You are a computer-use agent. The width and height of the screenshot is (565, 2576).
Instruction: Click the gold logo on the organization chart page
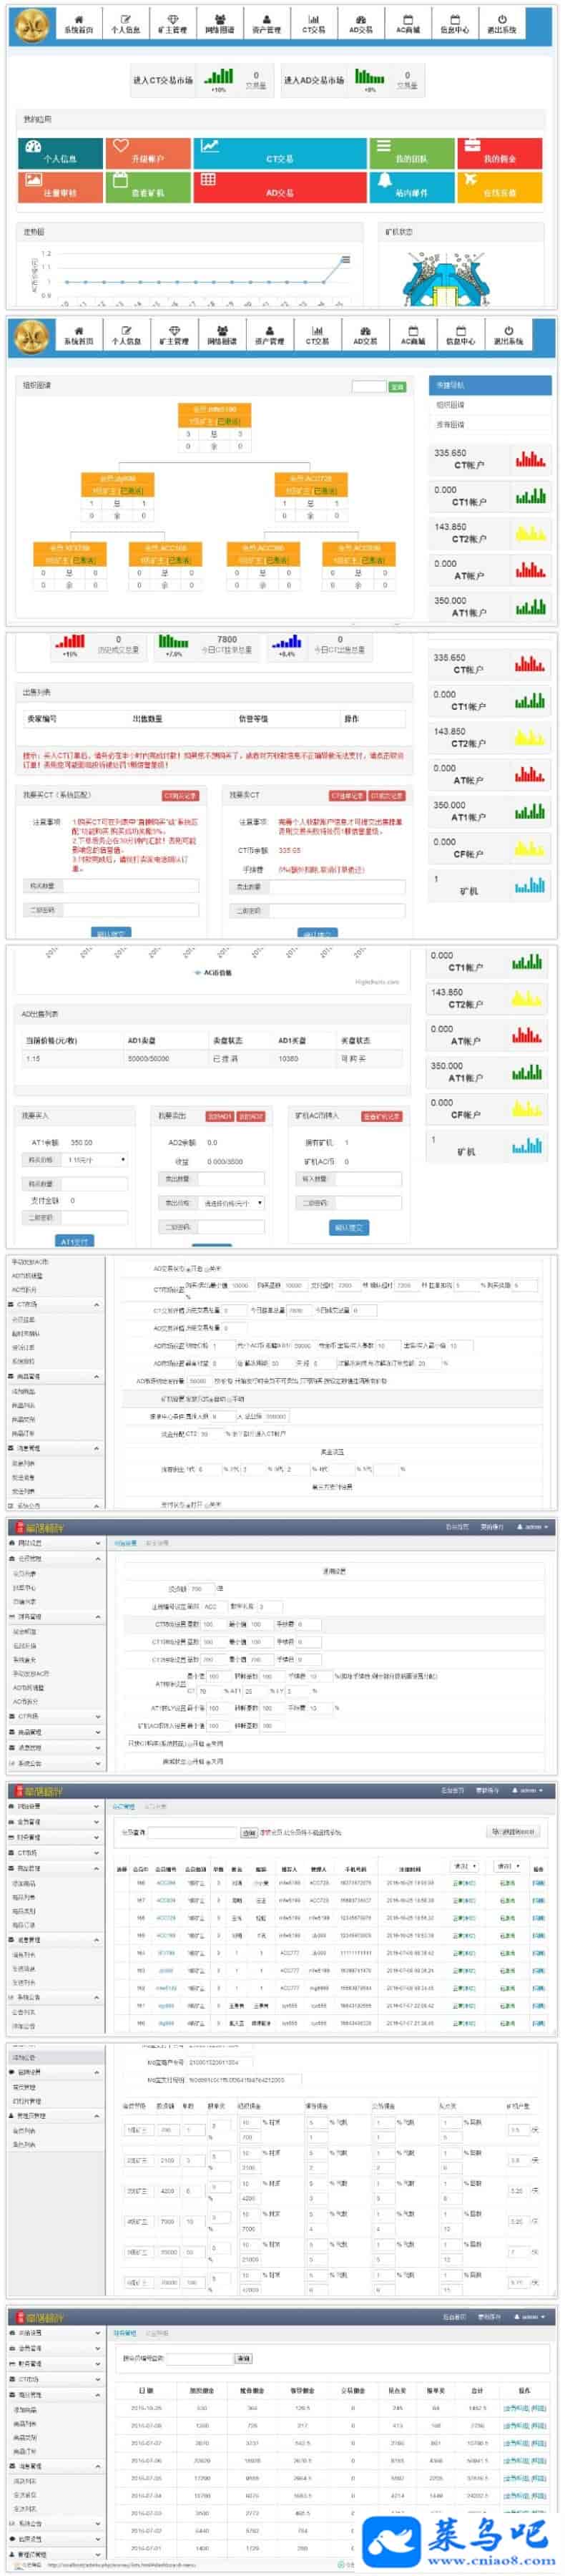pos(31,337)
